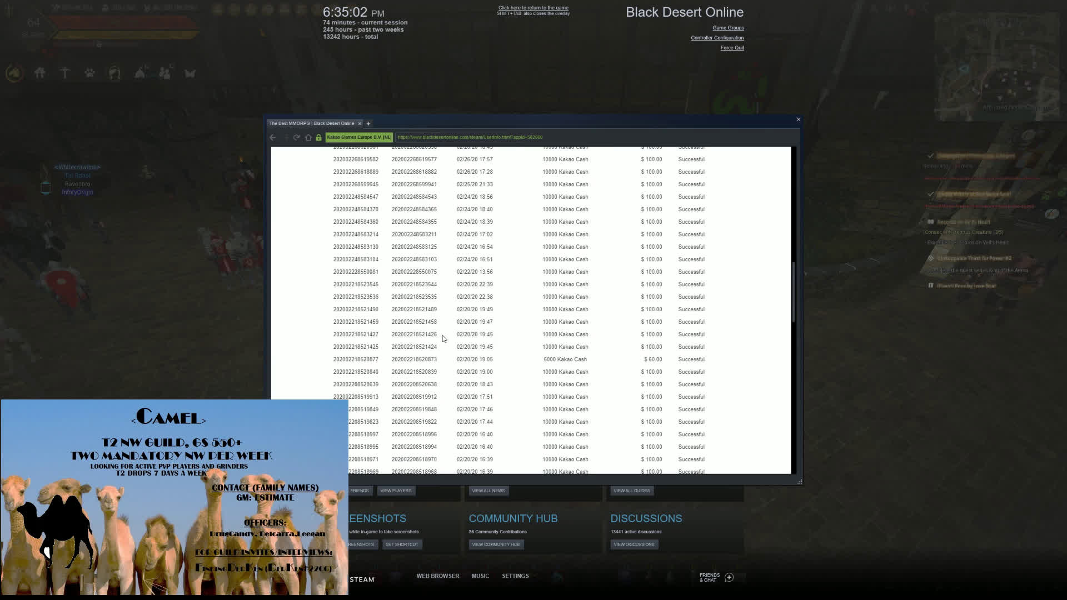
Task: Select the Black Desert Online browser tab
Action: click(311, 123)
